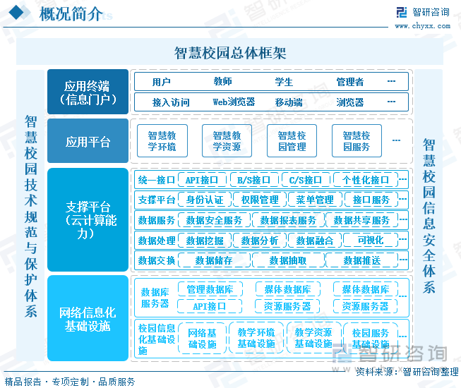
Task: Click the 权限管理 box
Action: click(260, 200)
